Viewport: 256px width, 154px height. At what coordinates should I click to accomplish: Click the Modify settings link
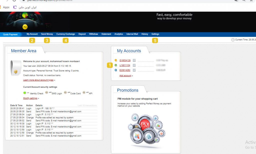[30, 98]
